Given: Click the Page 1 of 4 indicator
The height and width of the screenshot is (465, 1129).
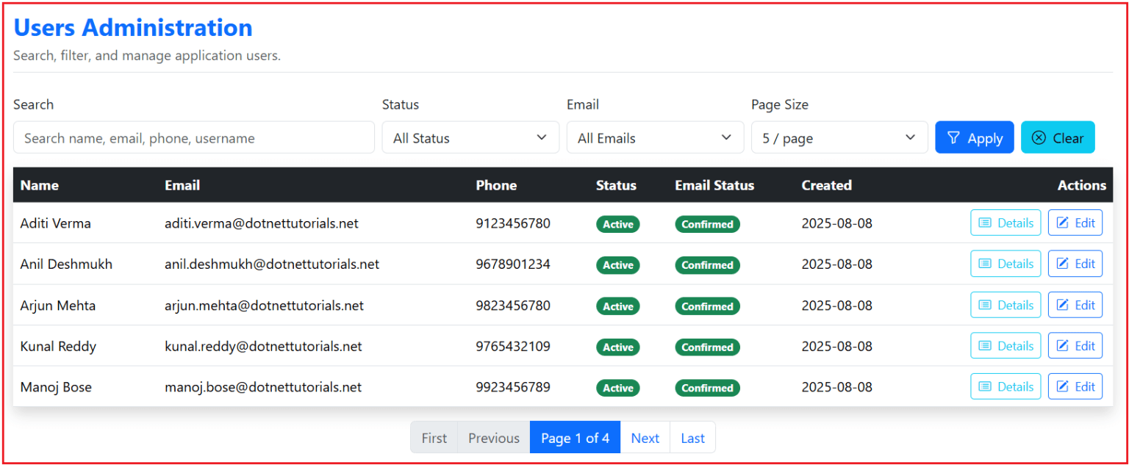Looking at the screenshot, I should pos(575,437).
